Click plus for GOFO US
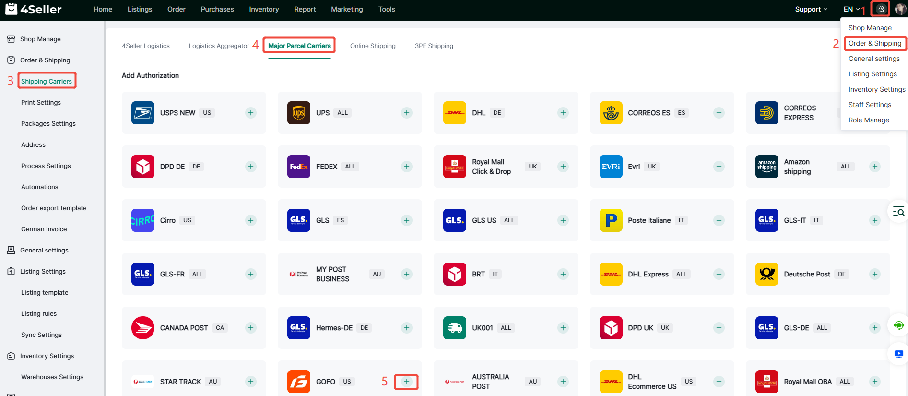 coord(407,382)
